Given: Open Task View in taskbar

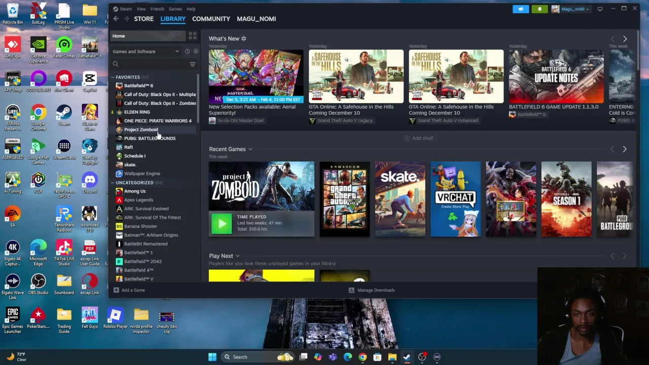Looking at the screenshot, I should (x=303, y=357).
